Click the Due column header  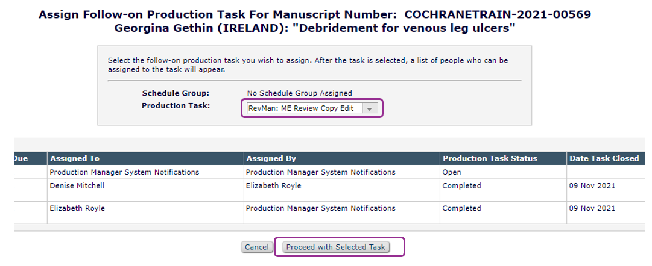(x=21, y=159)
